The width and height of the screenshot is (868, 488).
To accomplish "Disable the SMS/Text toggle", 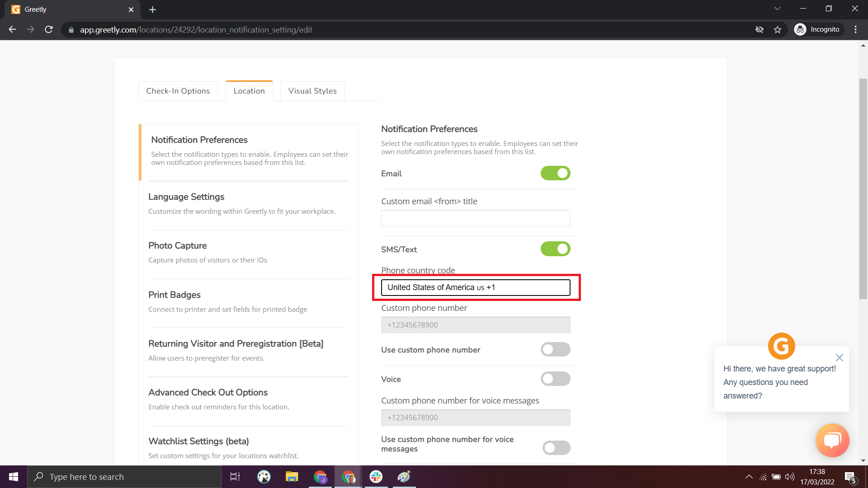I will (x=555, y=249).
